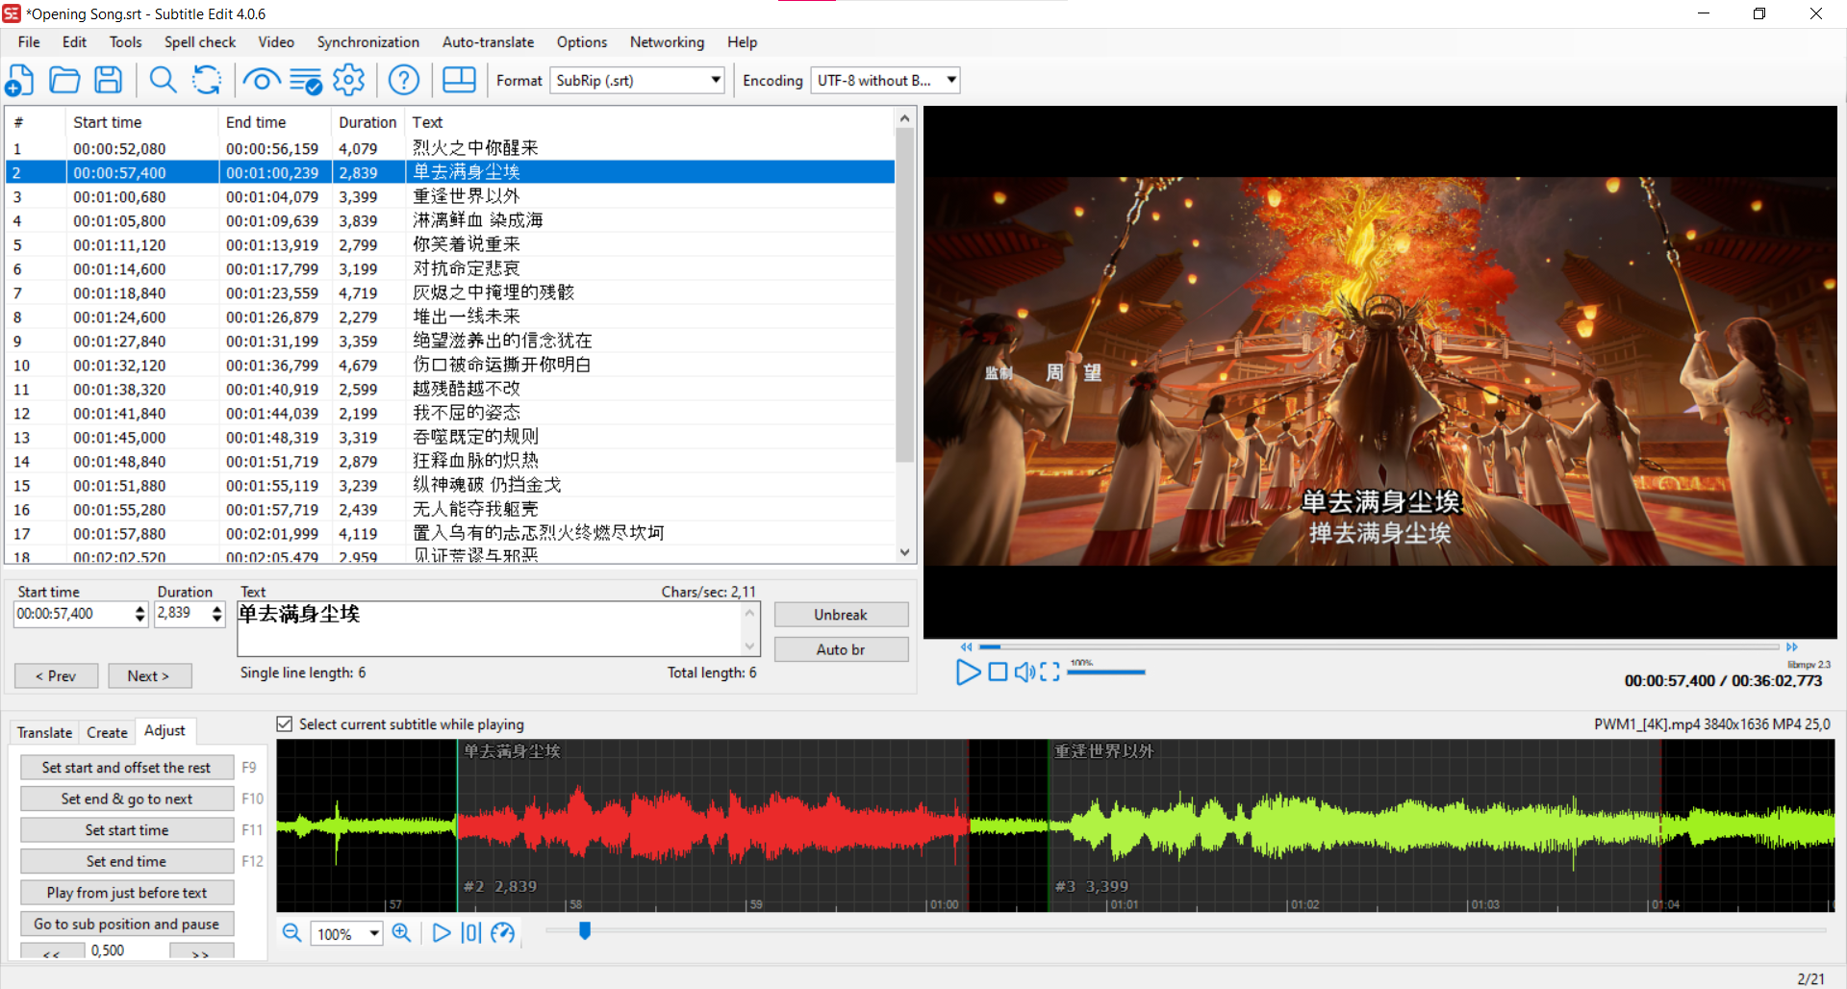Open the Spell check menu
The width and height of the screenshot is (1847, 989).
(x=200, y=42)
